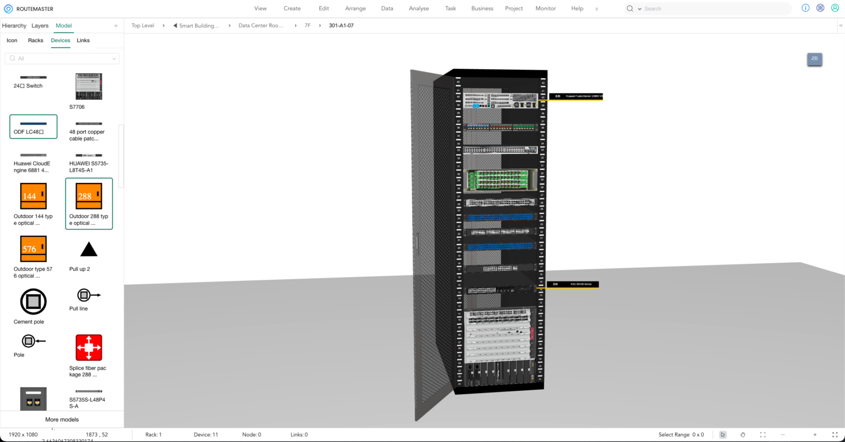Open the Analyse menu
845x442 pixels.
pos(419,9)
